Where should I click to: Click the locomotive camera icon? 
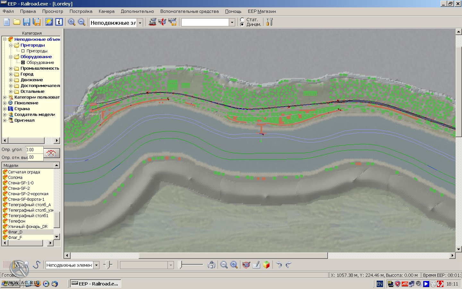[x=152, y=22]
